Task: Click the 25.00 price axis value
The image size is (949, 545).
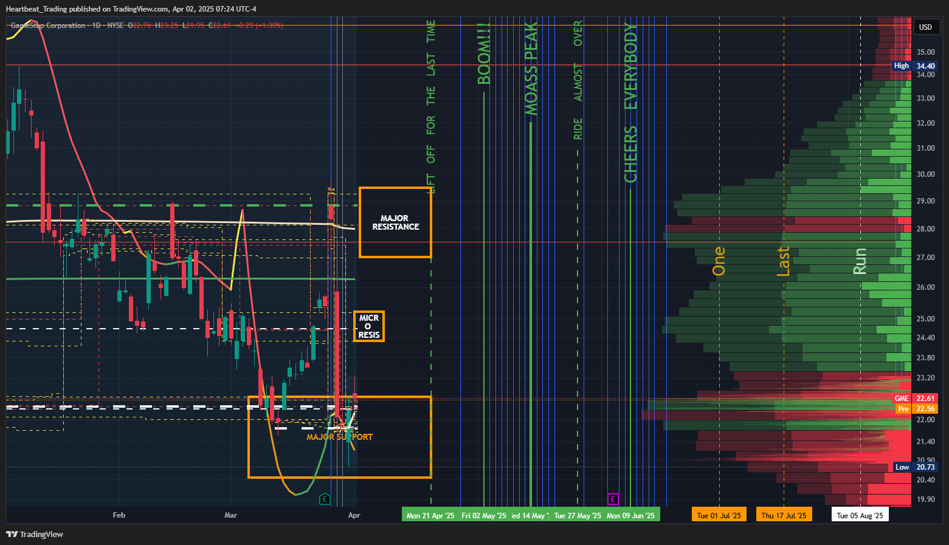Action: pos(926,319)
